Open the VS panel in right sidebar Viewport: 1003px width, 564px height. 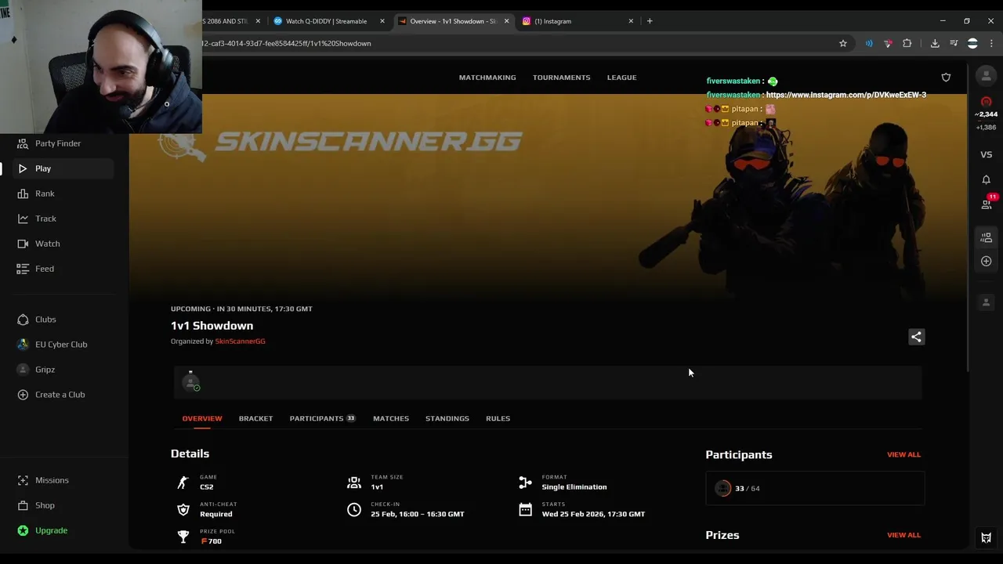coord(986,155)
